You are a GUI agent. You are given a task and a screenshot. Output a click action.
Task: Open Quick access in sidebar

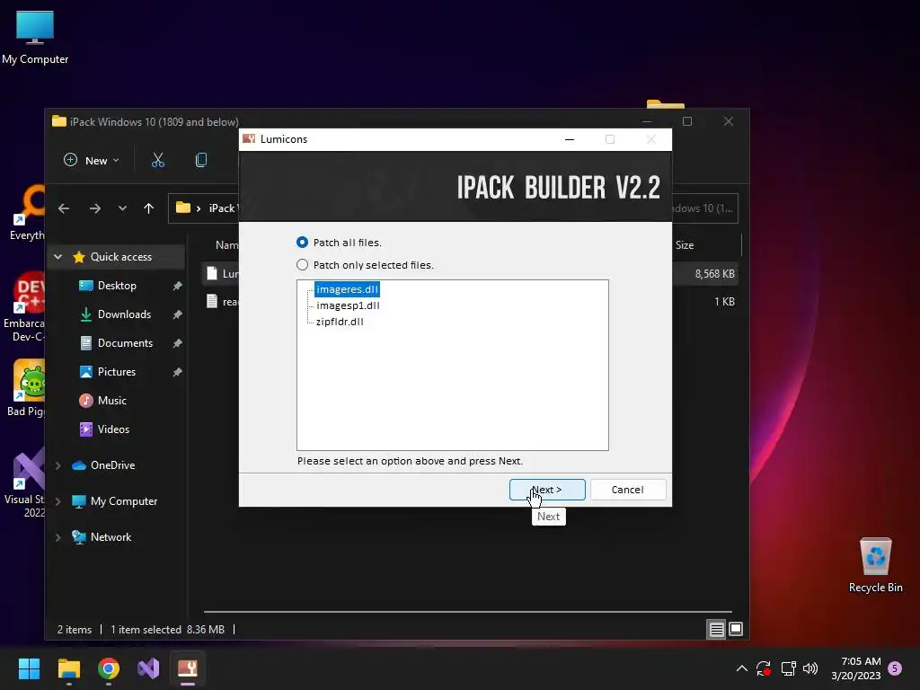point(121,256)
